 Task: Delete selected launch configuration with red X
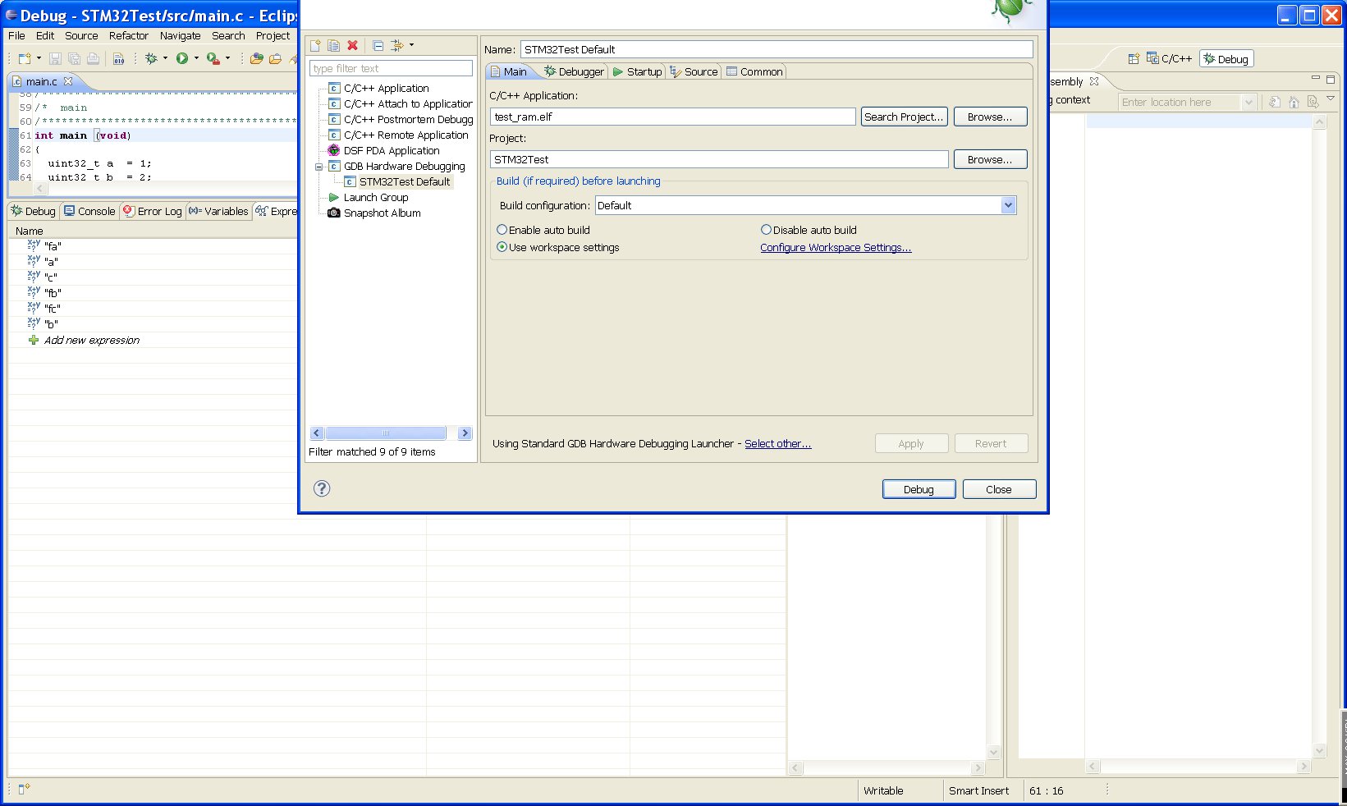click(352, 46)
